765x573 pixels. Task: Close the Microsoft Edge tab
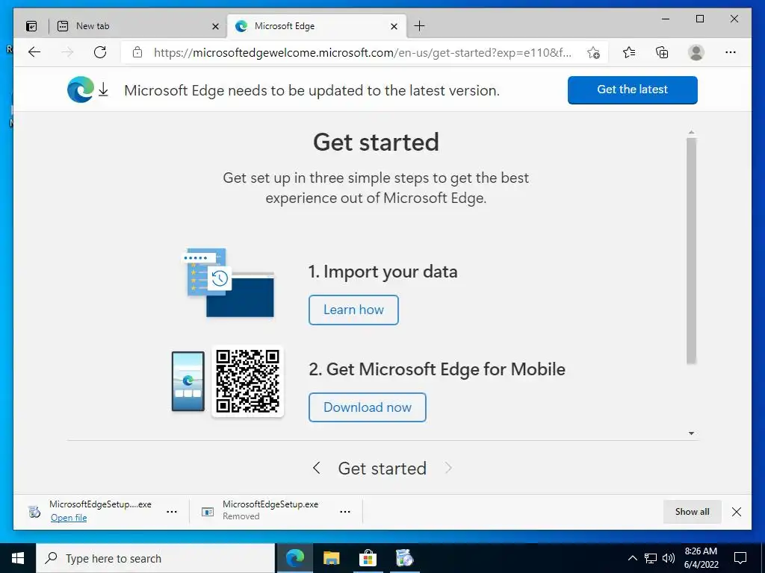(x=394, y=26)
